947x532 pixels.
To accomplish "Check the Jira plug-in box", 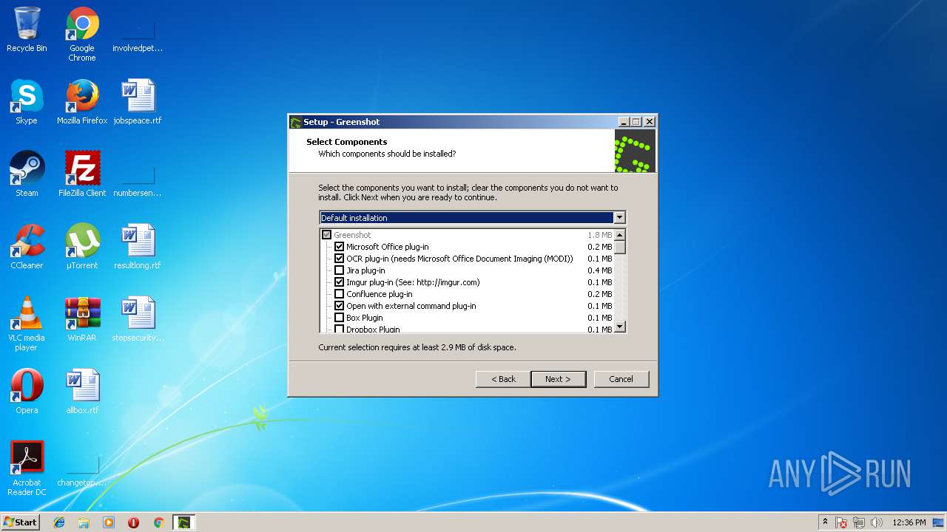I will tap(340, 270).
